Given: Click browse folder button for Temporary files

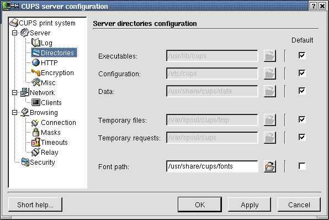Looking at the screenshot, I should pyautogui.click(x=270, y=120).
